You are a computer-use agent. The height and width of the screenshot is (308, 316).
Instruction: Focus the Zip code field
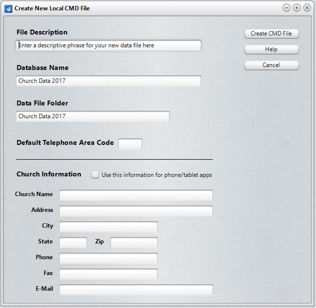click(134, 242)
